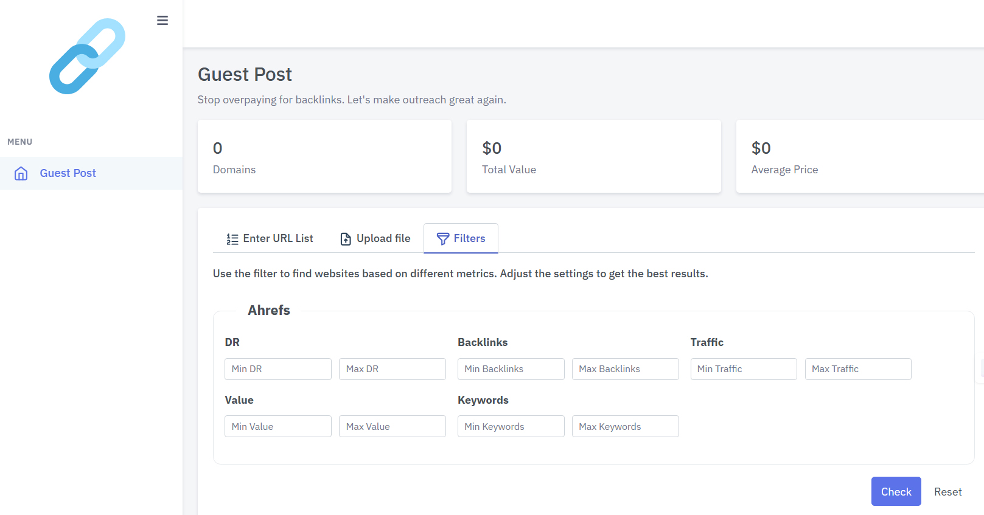This screenshot has height=515, width=984.
Task: Open Guest Post in sidebar menu
Action: pyautogui.click(x=68, y=173)
